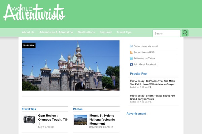Click the Facebook icon in sidebar
Viewport: 202px width, 134px height.
(x=131, y=64)
